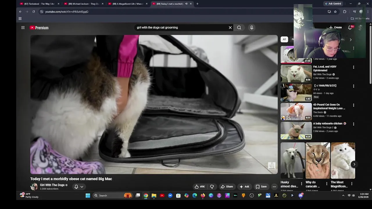
Task: Start voice search with the microphone
Action: [x=252, y=28]
